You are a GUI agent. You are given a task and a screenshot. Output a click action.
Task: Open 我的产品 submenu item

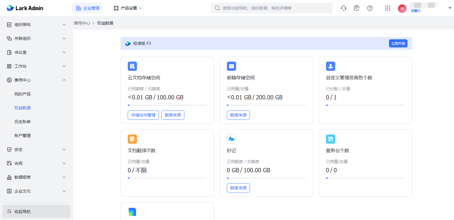[x=23, y=94]
